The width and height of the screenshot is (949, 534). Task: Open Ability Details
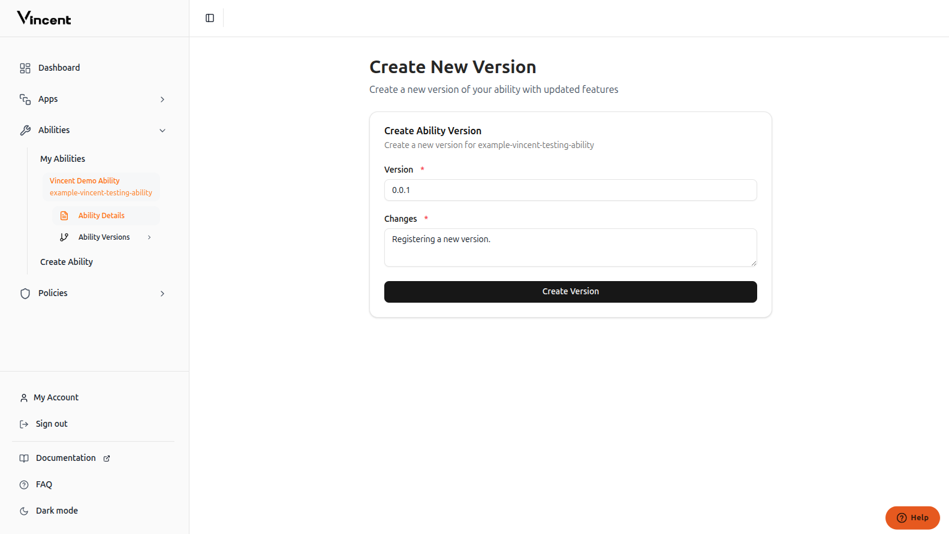point(106,216)
